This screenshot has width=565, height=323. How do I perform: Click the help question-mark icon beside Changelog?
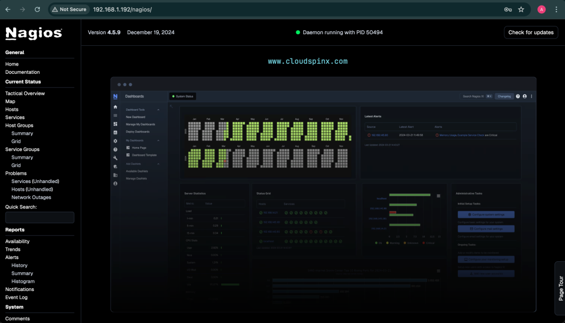click(x=518, y=96)
